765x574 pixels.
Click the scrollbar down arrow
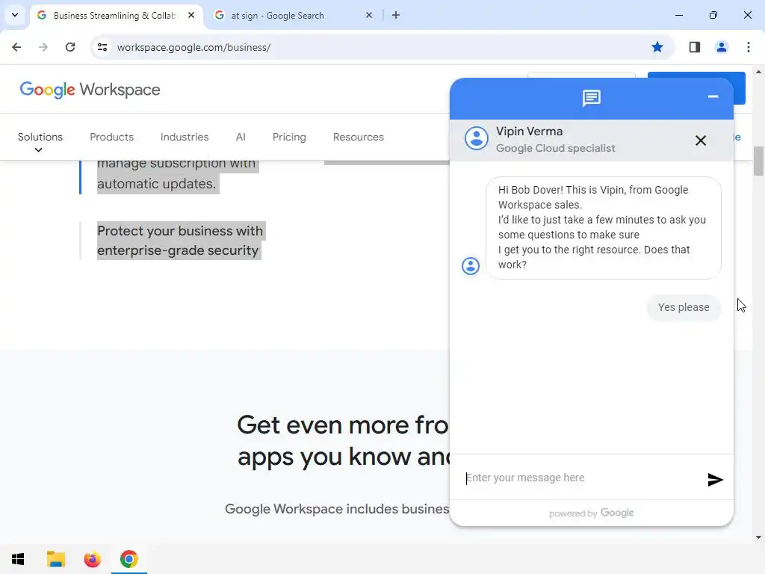point(758,537)
